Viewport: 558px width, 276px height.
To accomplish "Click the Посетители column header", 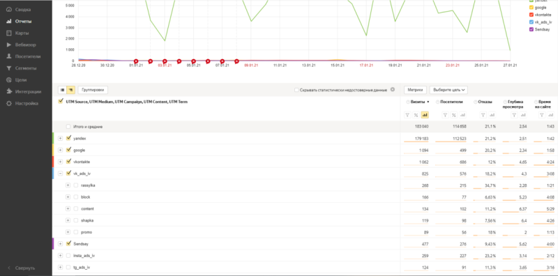I will [x=451, y=102].
